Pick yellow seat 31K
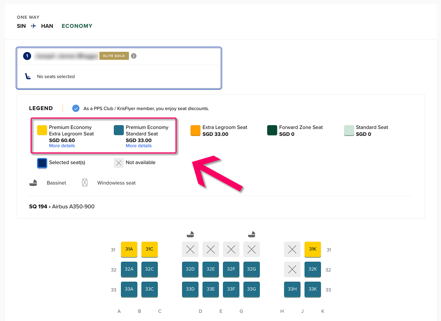 [313, 249]
